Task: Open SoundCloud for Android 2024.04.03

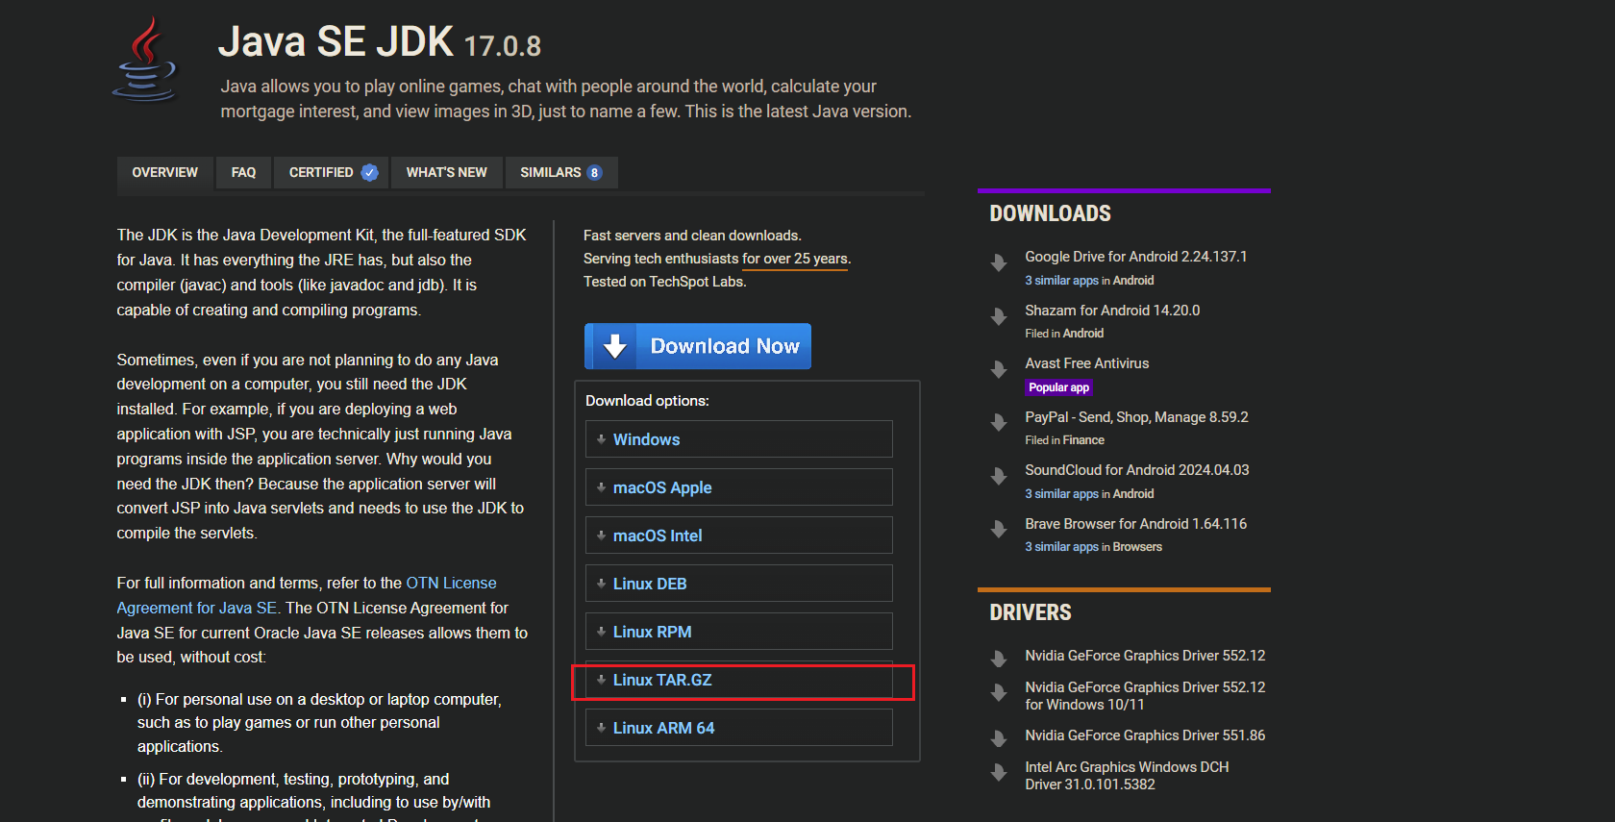Action: pos(1136,470)
